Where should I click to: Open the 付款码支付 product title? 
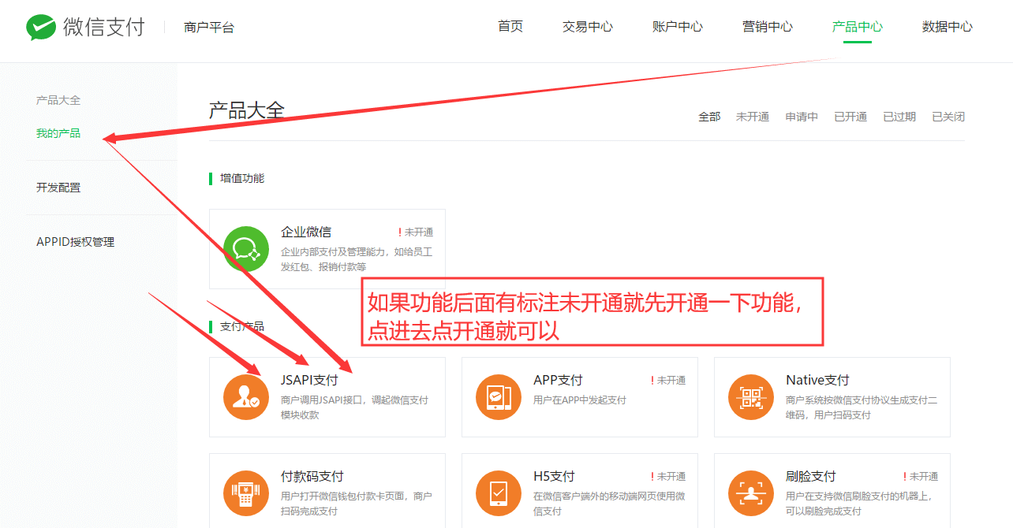(x=312, y=476)
